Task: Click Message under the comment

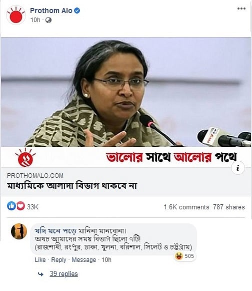Action: pyautogui.click(x=84, y=259)
